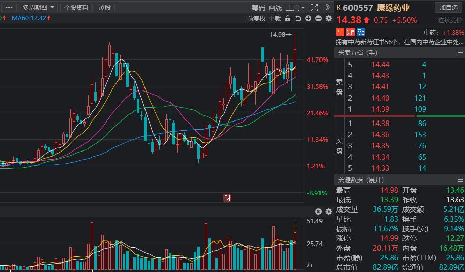Click 加自选 to add to watchlist
Screen dimensions: 465x272
point(449,7)
